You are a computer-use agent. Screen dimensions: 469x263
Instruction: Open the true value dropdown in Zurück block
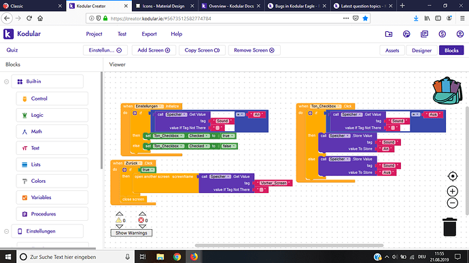[153, 170]
